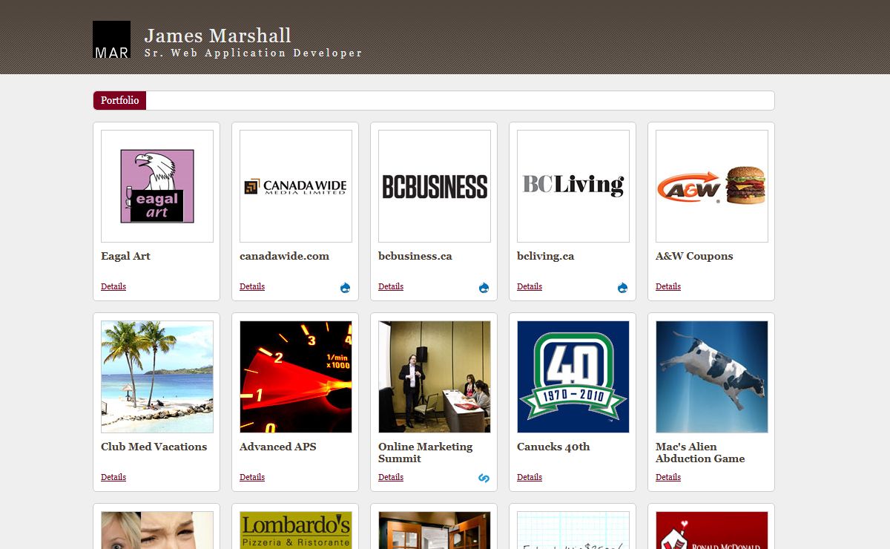Viewport: 890px width, 549px height.
Task: Open Details for Eagal Art
Action: tap(113, 286)
